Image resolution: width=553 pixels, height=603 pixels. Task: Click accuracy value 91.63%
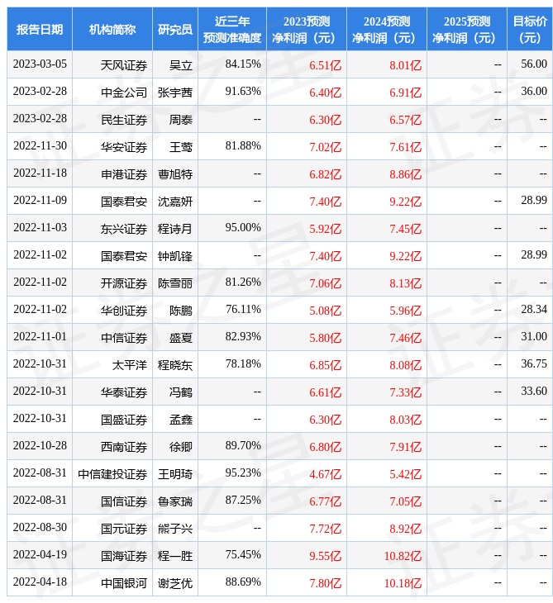pyautogui.click(x=243, y=92)
